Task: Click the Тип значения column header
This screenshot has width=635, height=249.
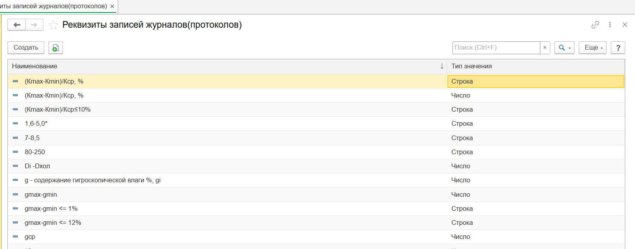Action: [x=472, y=66]
